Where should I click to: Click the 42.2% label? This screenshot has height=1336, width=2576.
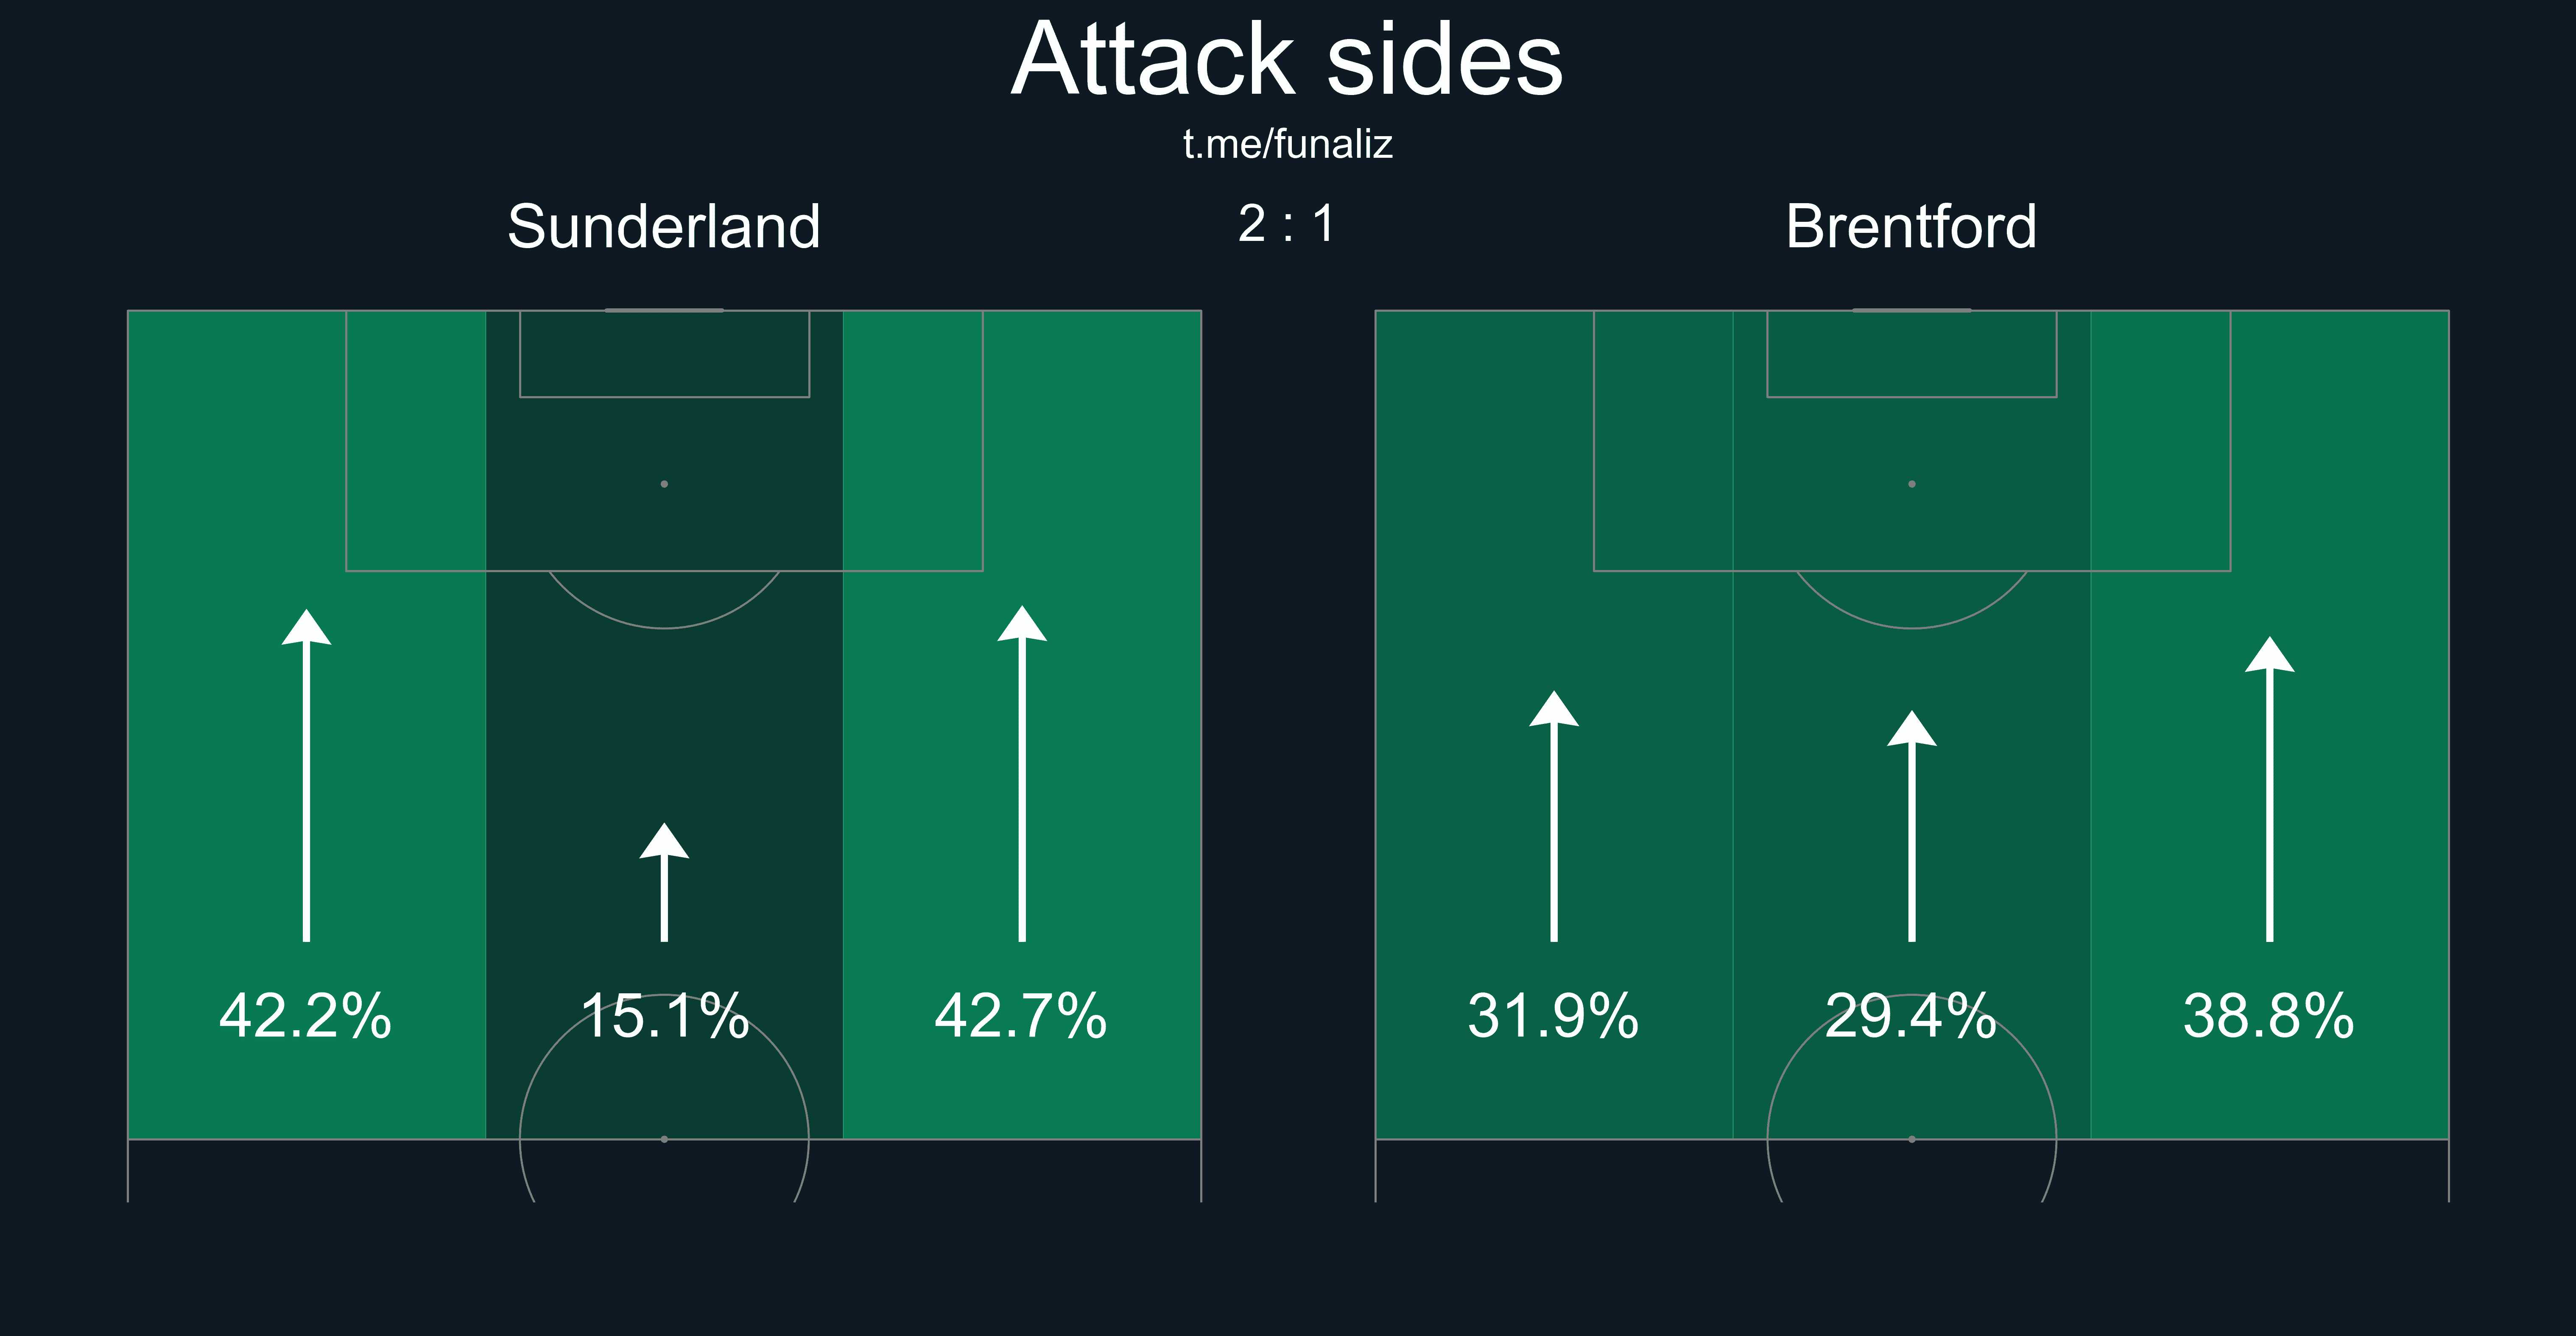[306, 1016]
